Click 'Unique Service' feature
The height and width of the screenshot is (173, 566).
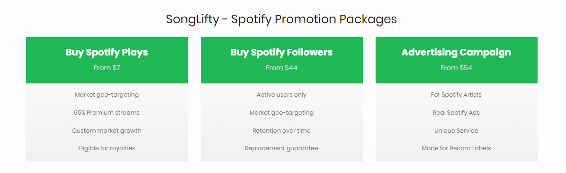tap(456, 130)
